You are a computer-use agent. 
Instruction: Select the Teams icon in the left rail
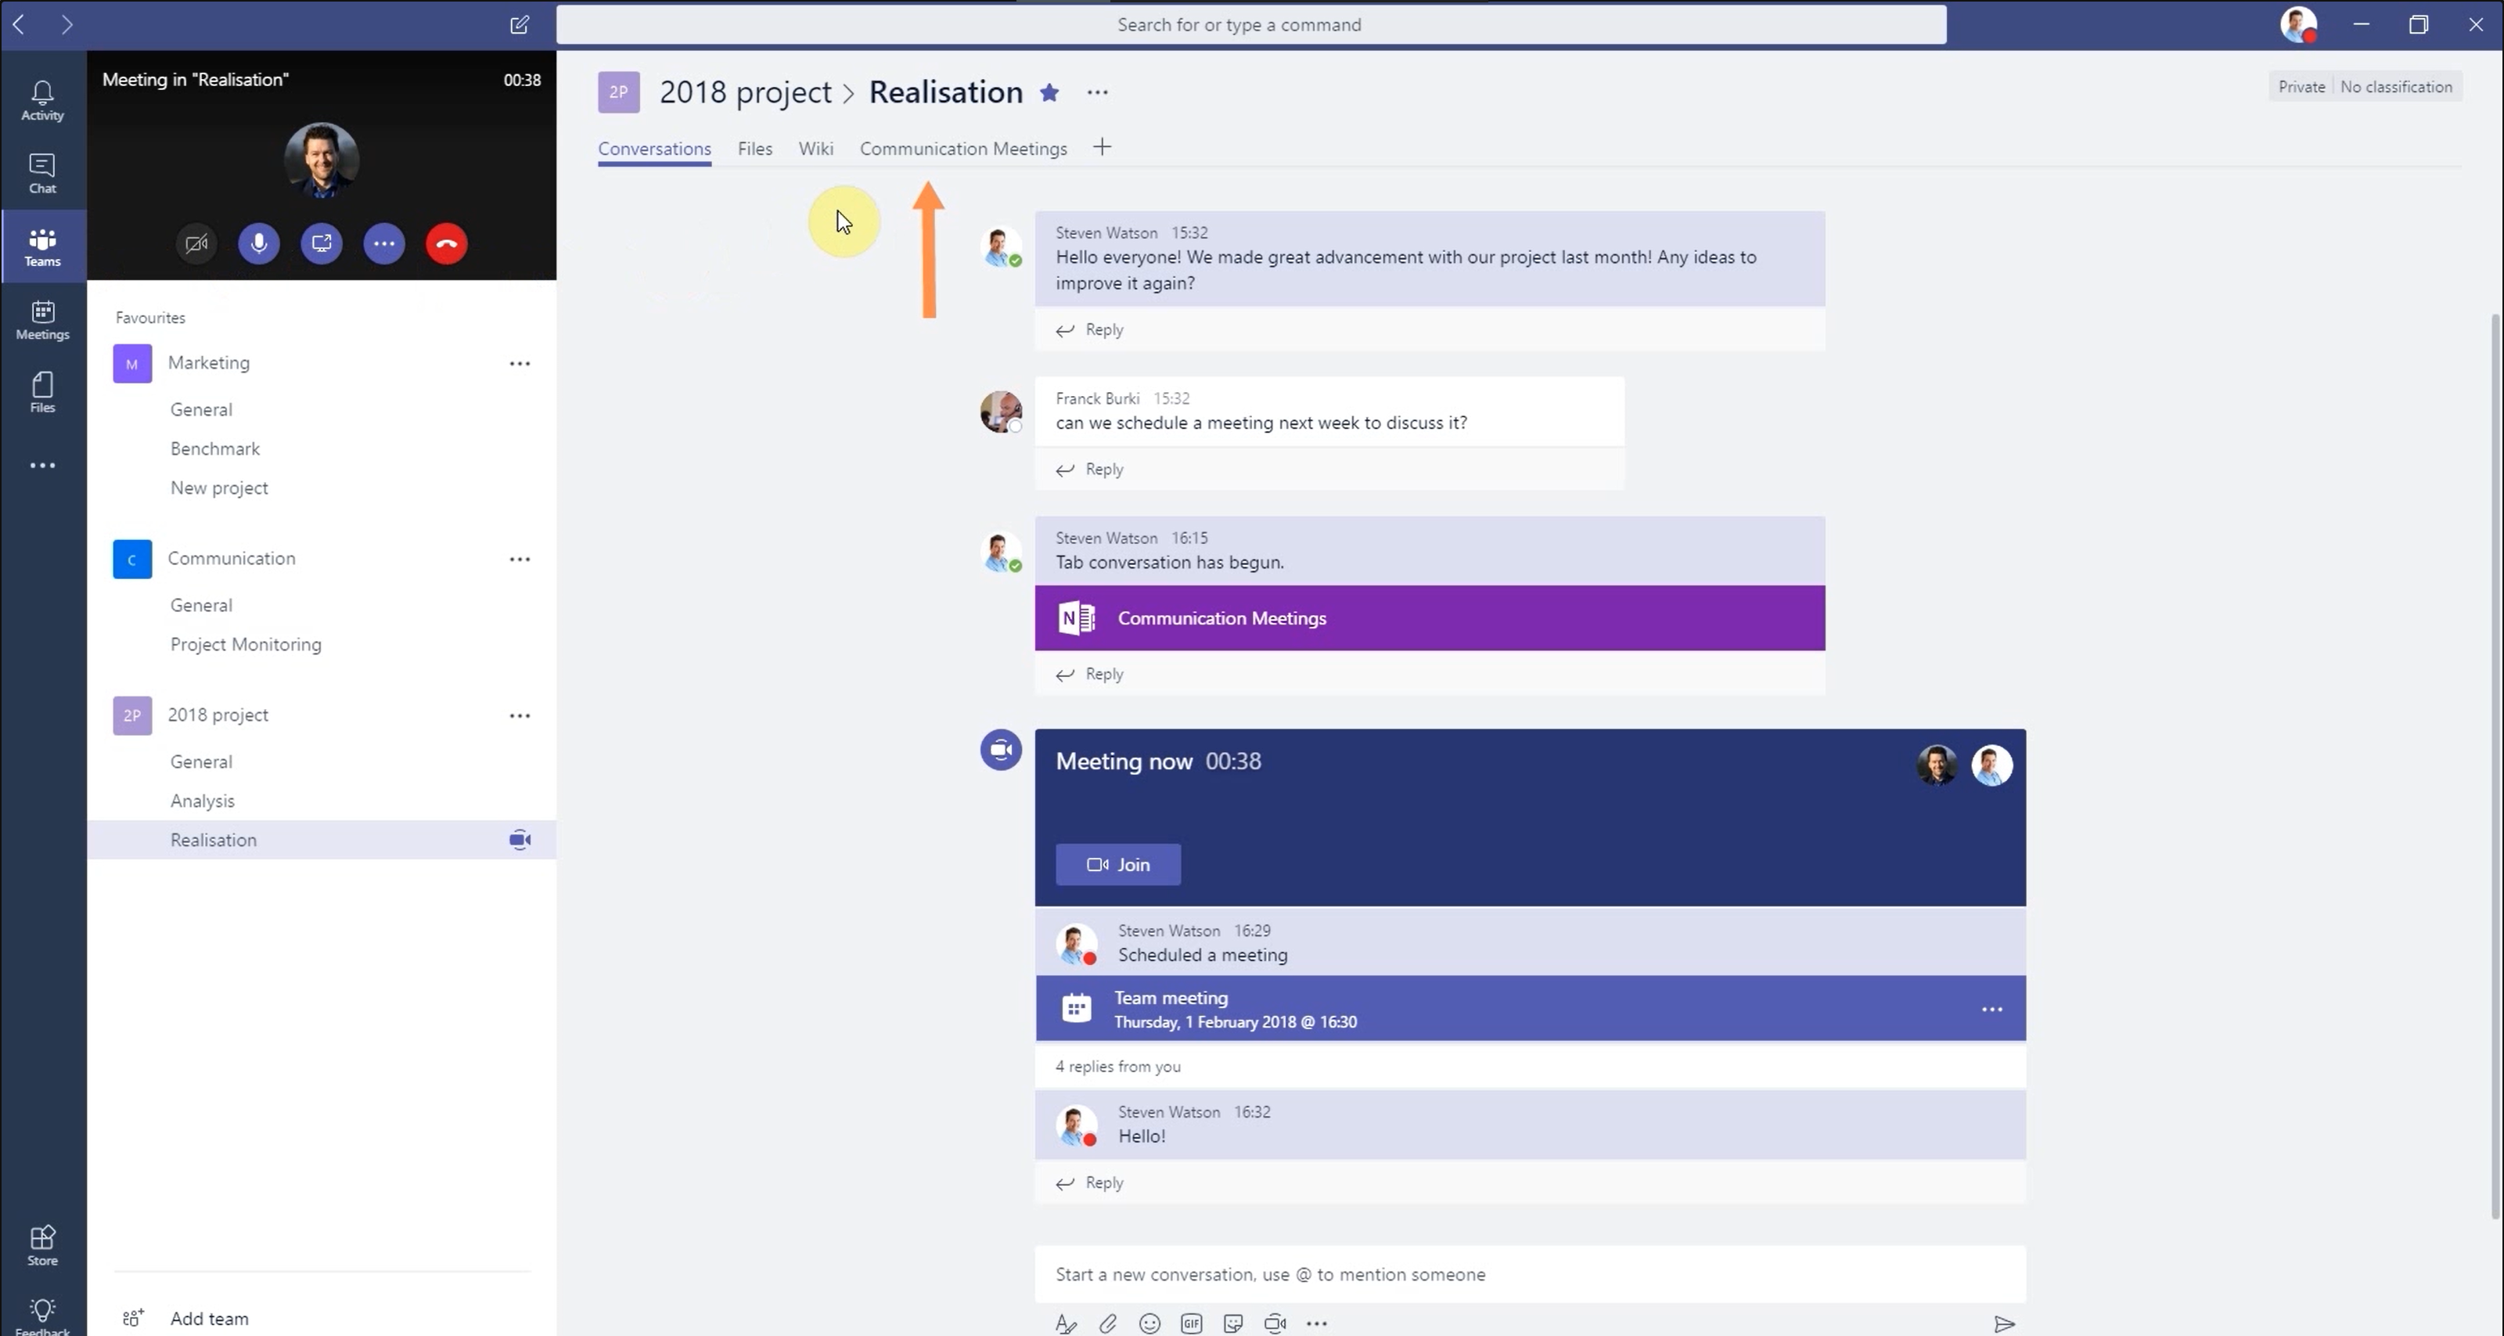click(43, 247)
